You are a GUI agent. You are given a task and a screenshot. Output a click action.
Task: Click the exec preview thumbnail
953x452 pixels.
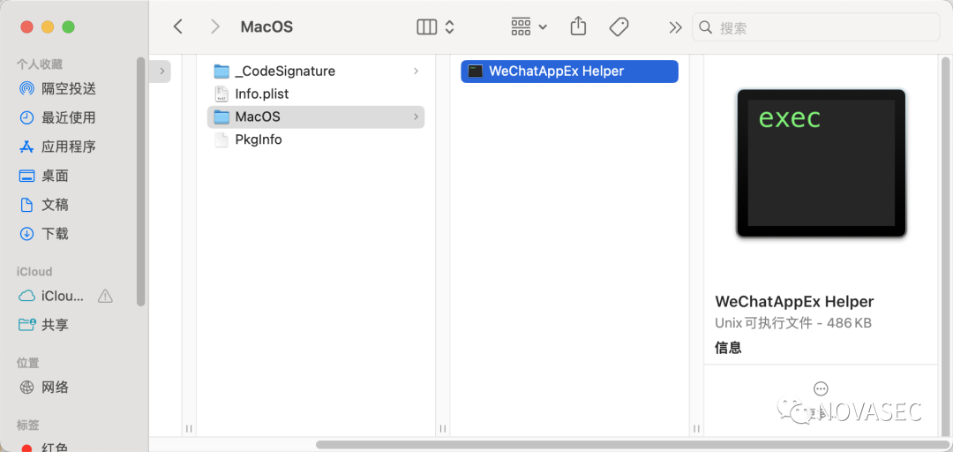click(x=822, y=163)
